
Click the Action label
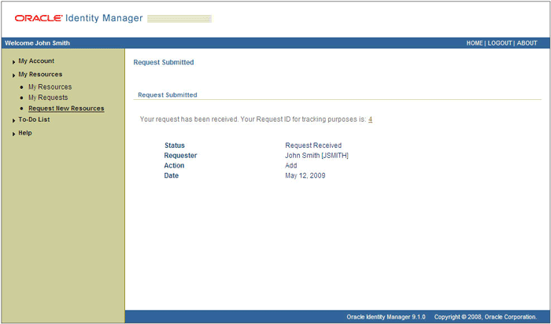(x=174, y=165)
